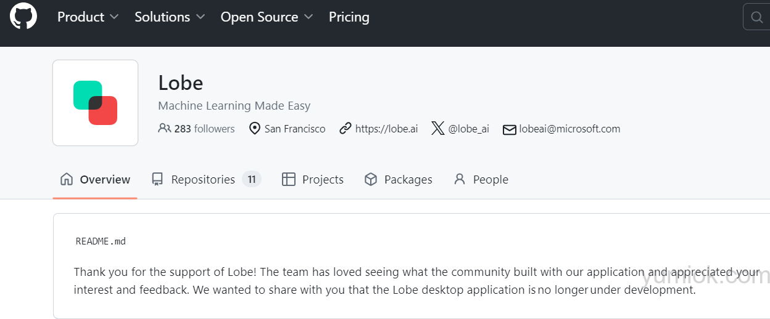The height and width of the screenshot is (319, 770).
Task: Click the search box in header
Action: coord(756,17)
